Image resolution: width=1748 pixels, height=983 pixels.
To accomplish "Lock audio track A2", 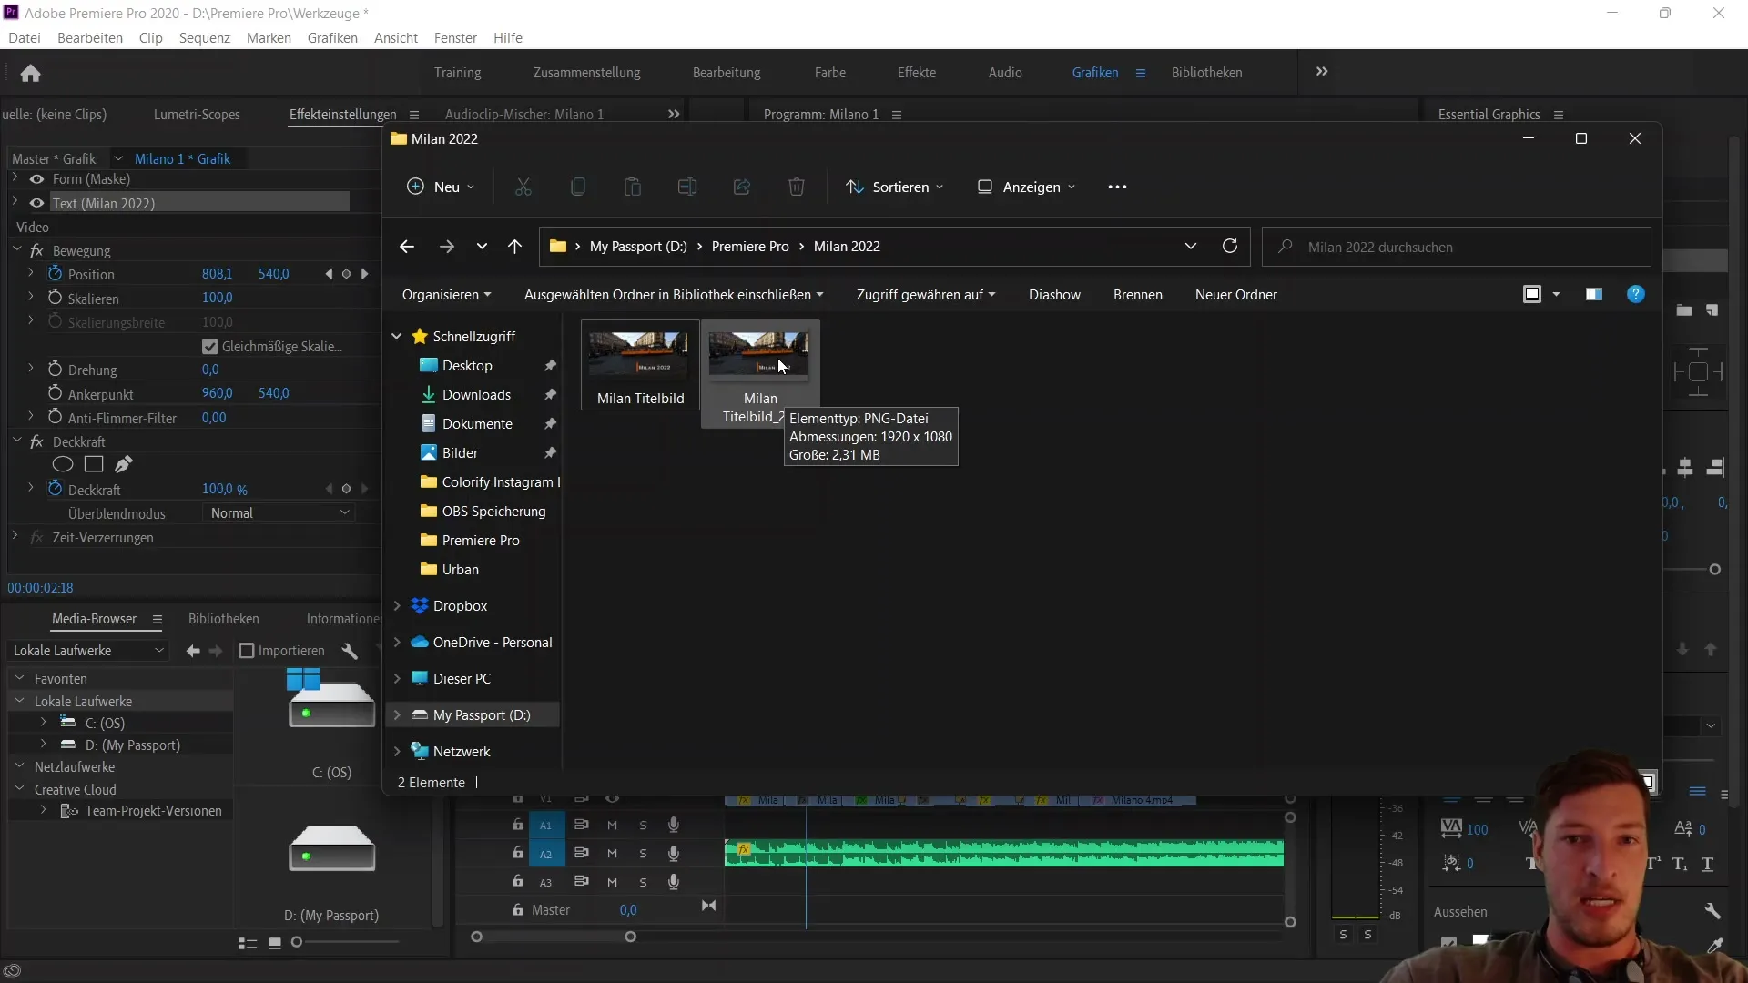I will click(x=517, y=853).
